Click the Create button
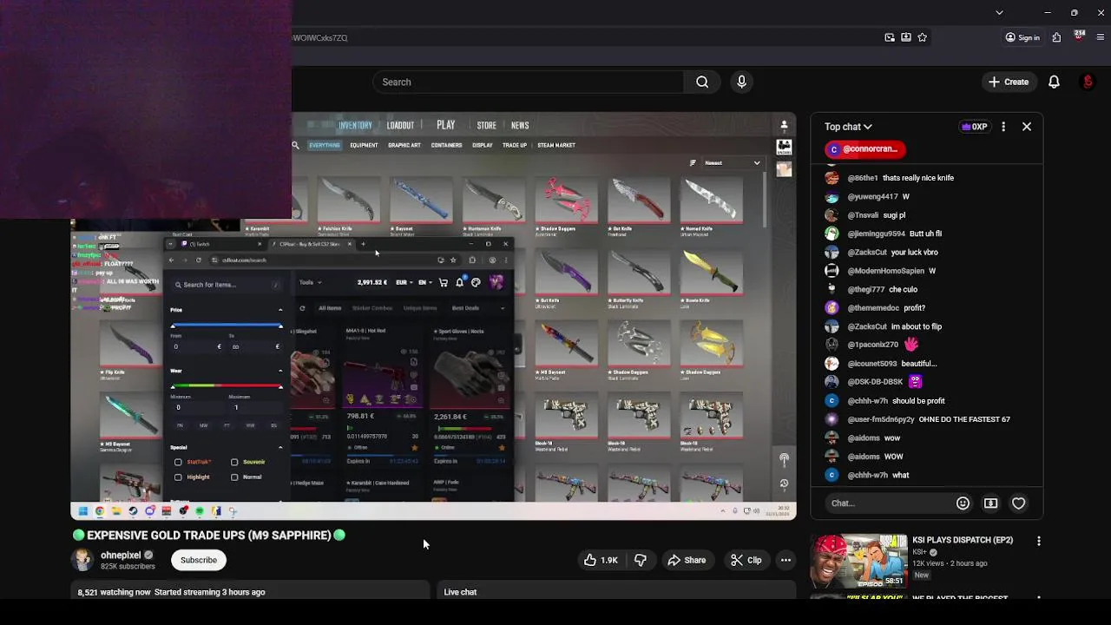1111x625 pixels. click(1008, 82)
